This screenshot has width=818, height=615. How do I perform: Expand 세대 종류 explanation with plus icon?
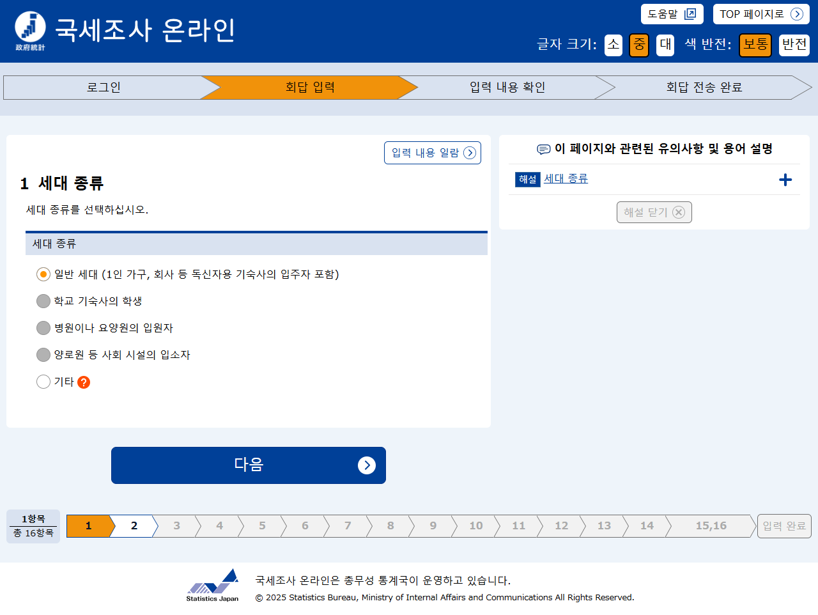click(x=785, y=180)
